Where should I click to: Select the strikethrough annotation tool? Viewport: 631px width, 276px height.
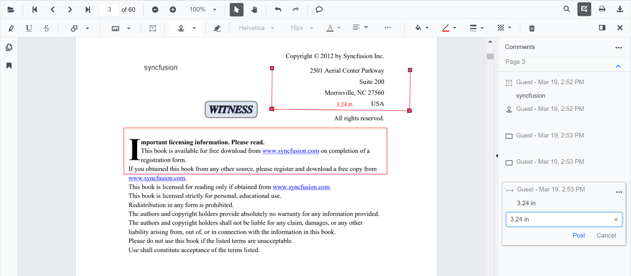[x=47, y=28]
